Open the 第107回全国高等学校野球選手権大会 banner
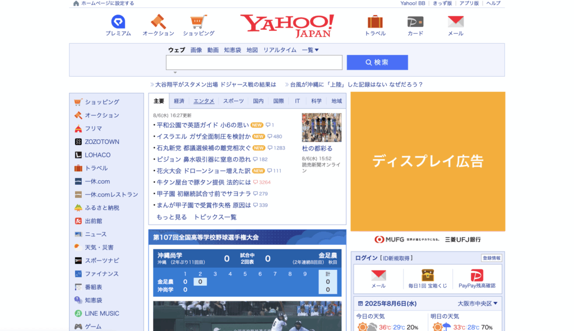The image size is (574, 331). point(247,237)
